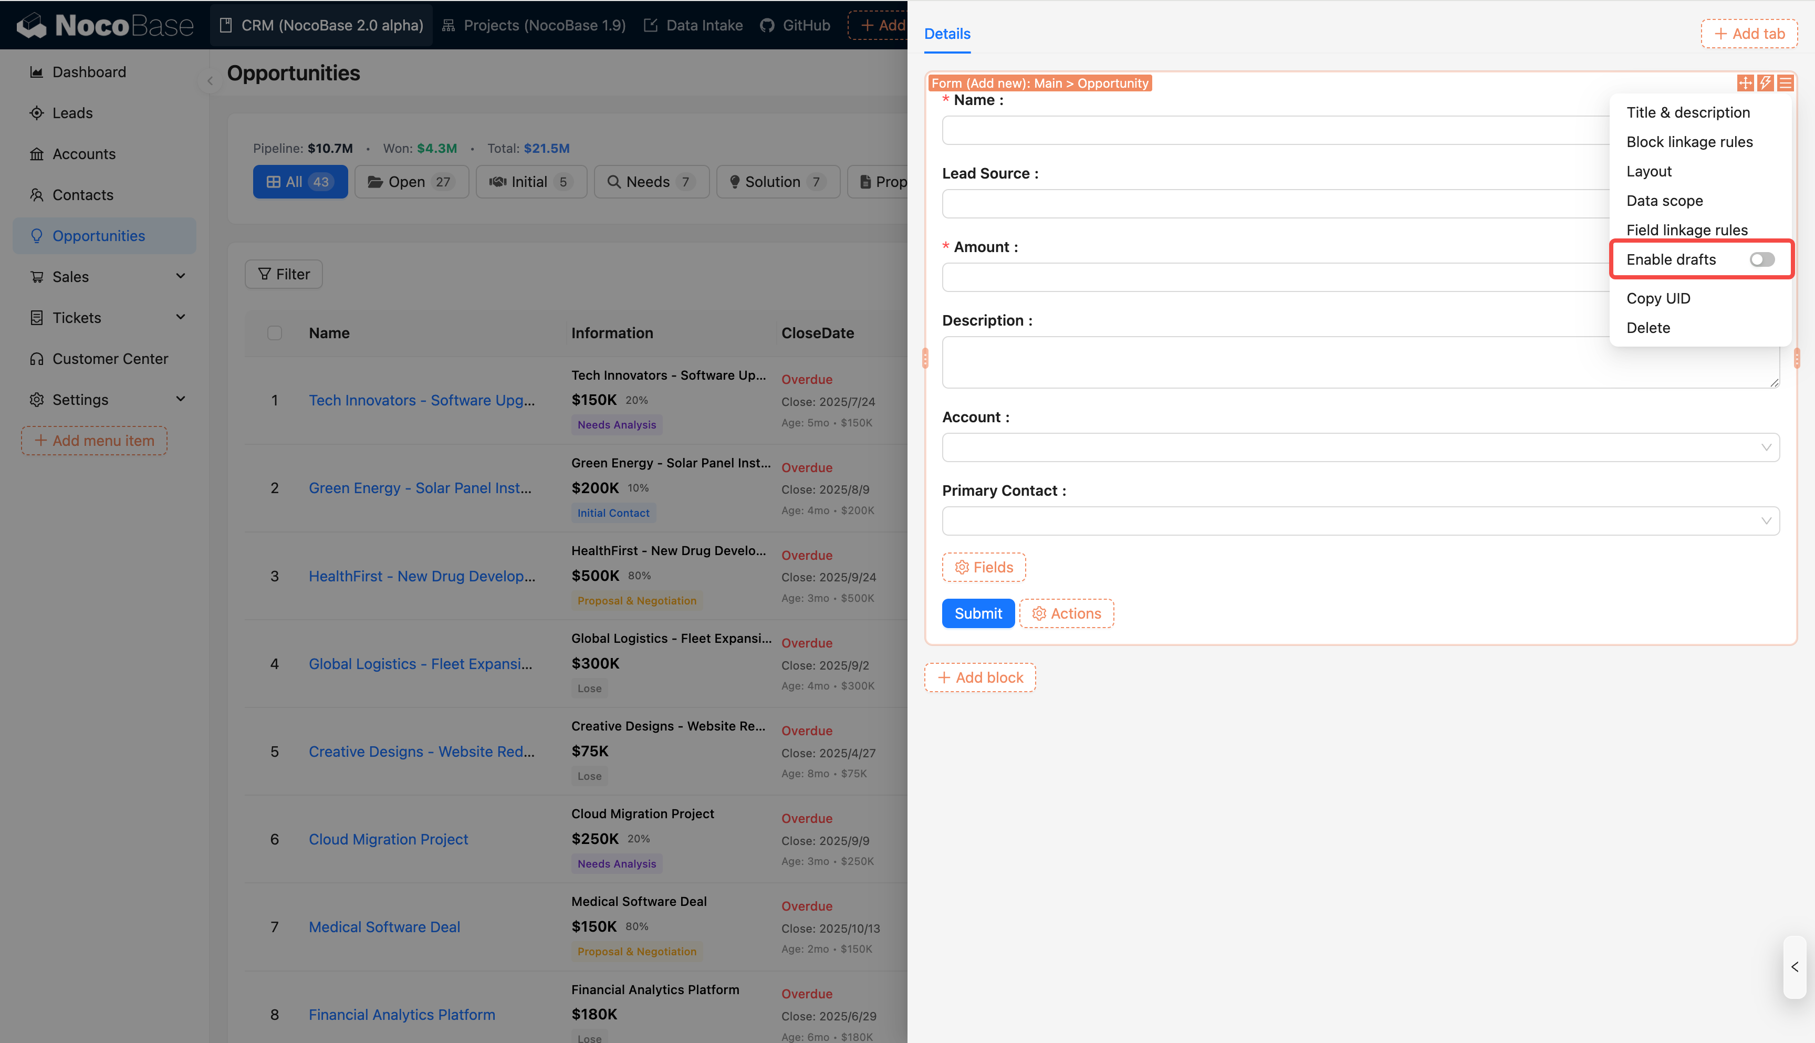Screen dimensions: 1815x1043
Task: Toggle the Enable drafts switch
Action: (1761, 259)
